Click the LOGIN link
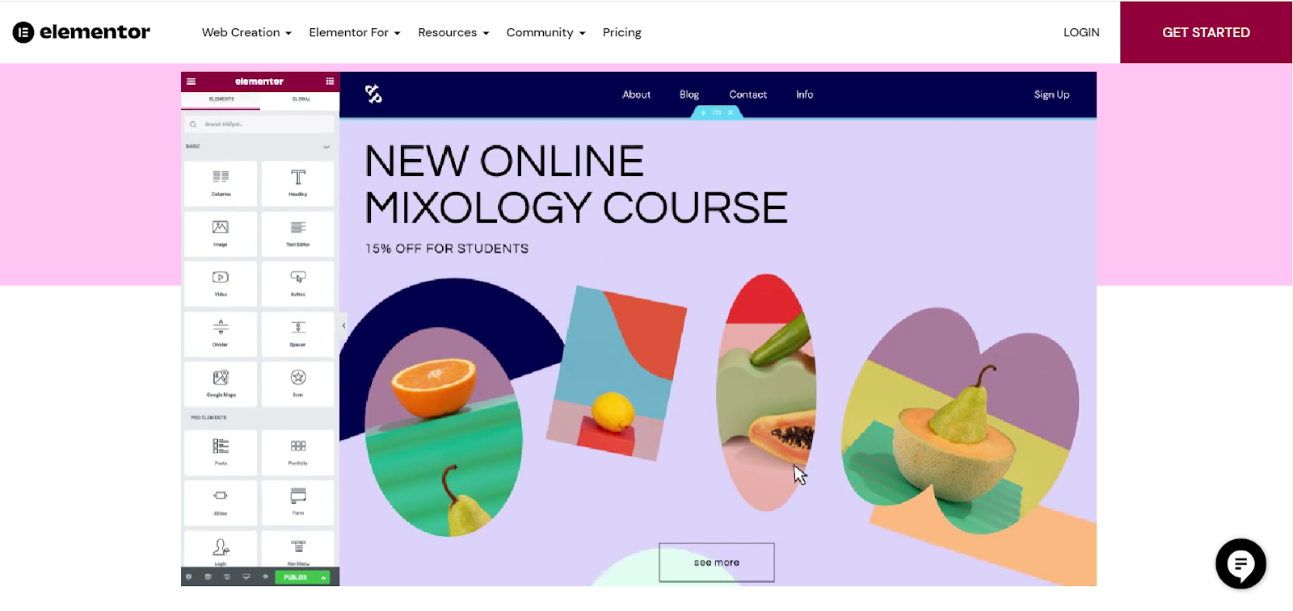1293x611 pixels. pyautogui.click(x=1081, y=32)
